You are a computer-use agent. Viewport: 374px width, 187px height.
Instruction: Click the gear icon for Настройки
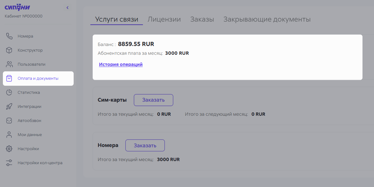point(9,149)
